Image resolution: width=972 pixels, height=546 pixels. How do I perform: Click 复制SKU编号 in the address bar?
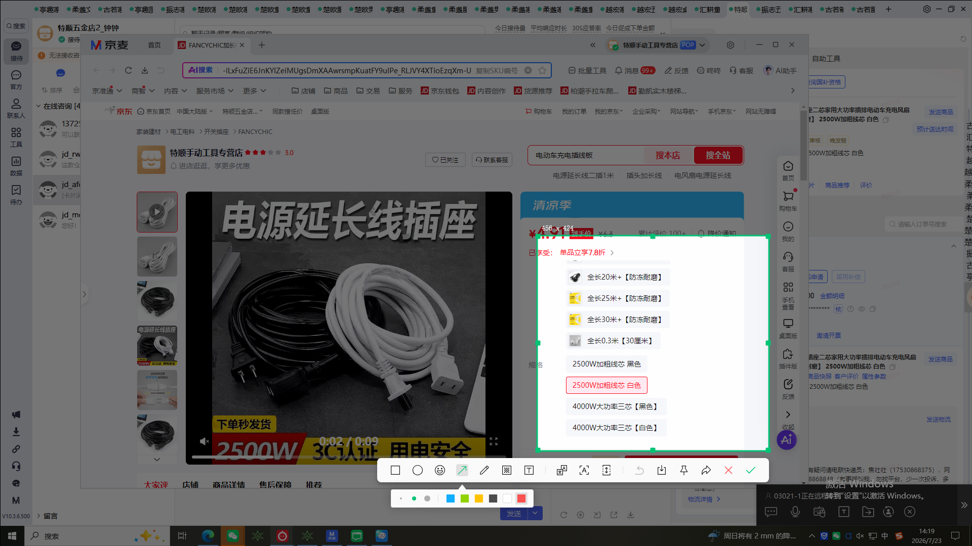[x=497, y=70]
